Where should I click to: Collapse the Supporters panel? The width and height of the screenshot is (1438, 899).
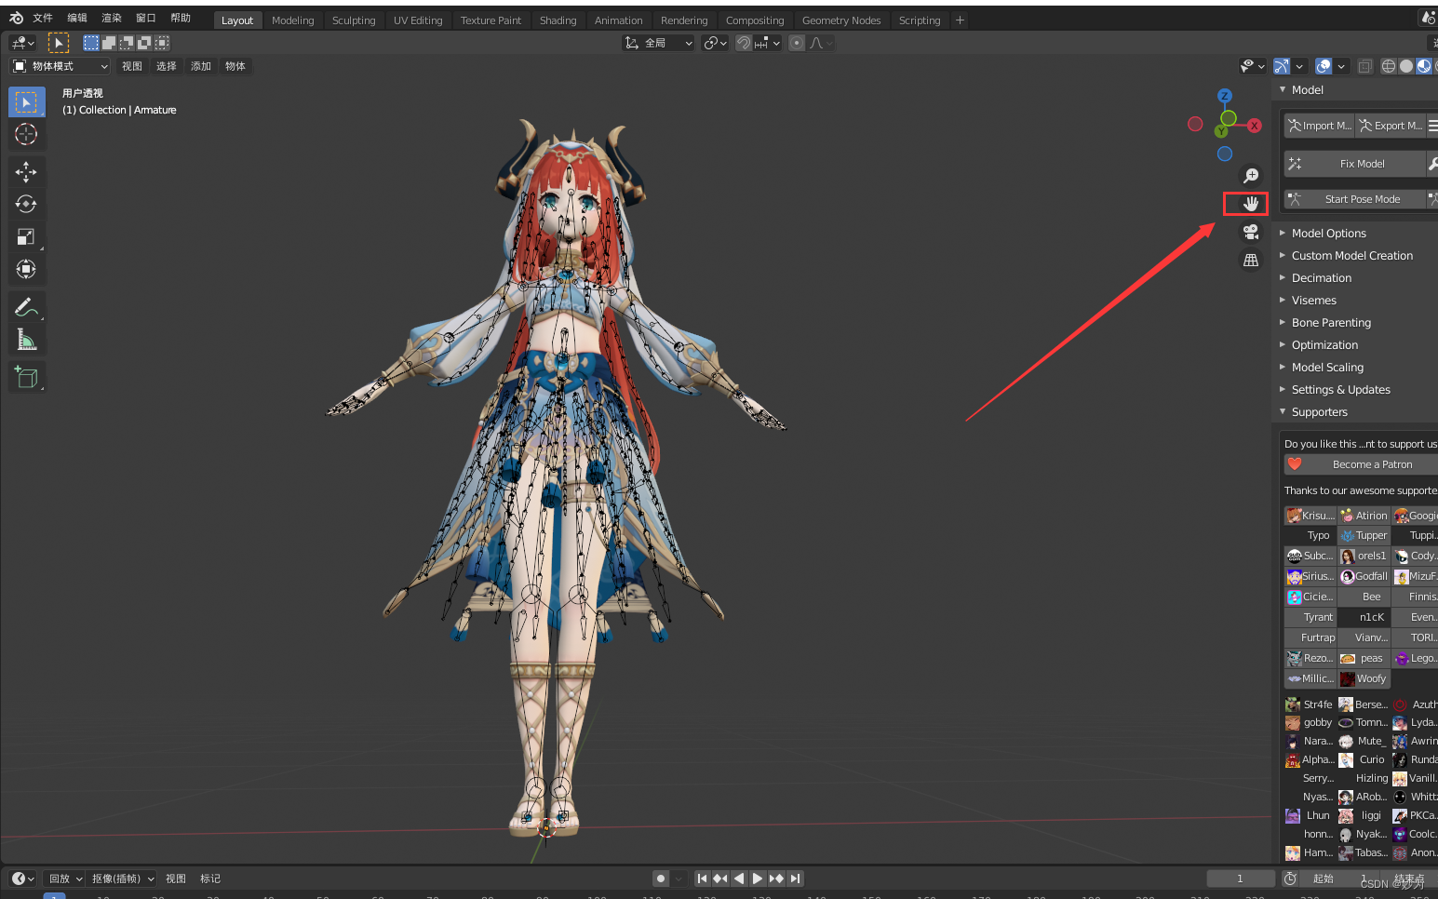[x=1319, y=412]
